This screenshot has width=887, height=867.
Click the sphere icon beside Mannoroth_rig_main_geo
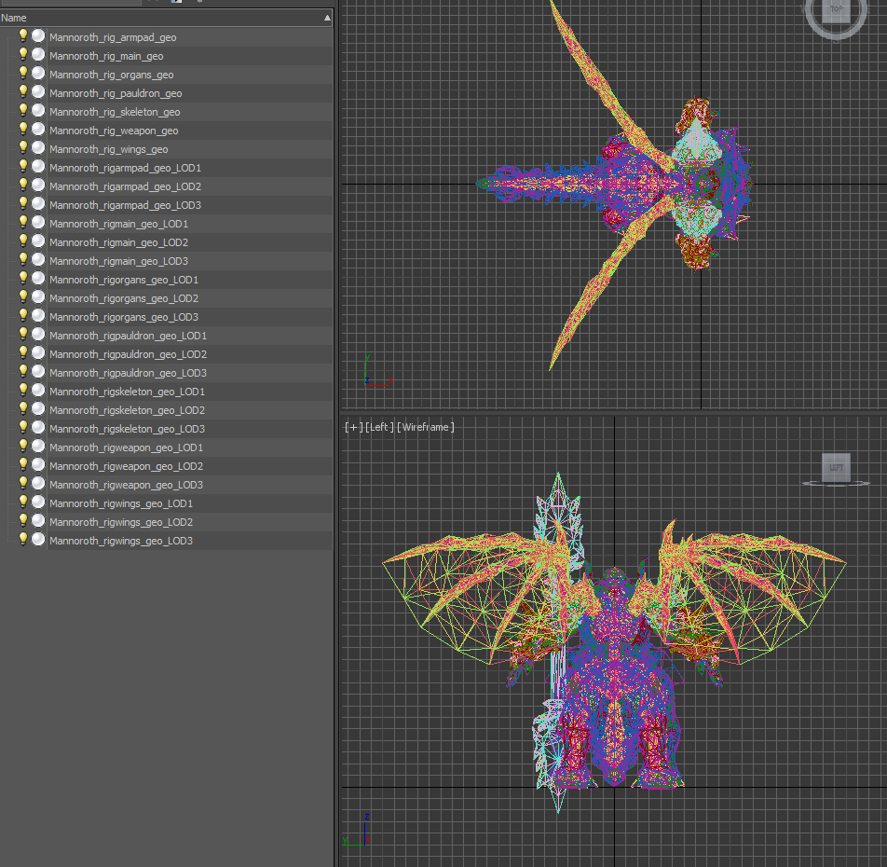point(38,55)
